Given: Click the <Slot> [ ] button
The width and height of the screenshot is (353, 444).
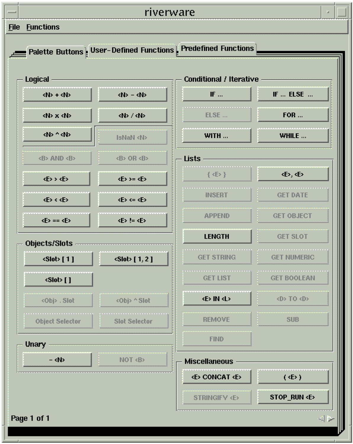Looking at the screenshot, I should (58, 280).
